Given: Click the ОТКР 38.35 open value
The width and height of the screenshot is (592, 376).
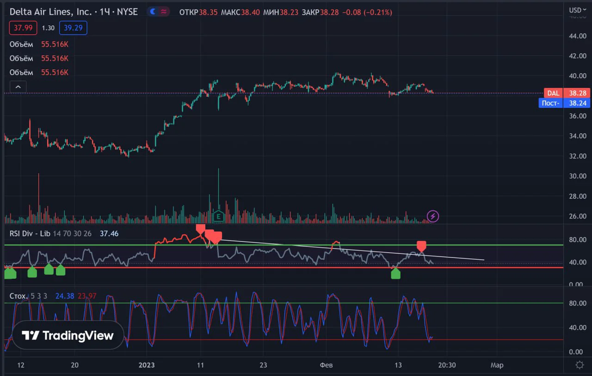Looking at the screenshot, I should (199, 12).
